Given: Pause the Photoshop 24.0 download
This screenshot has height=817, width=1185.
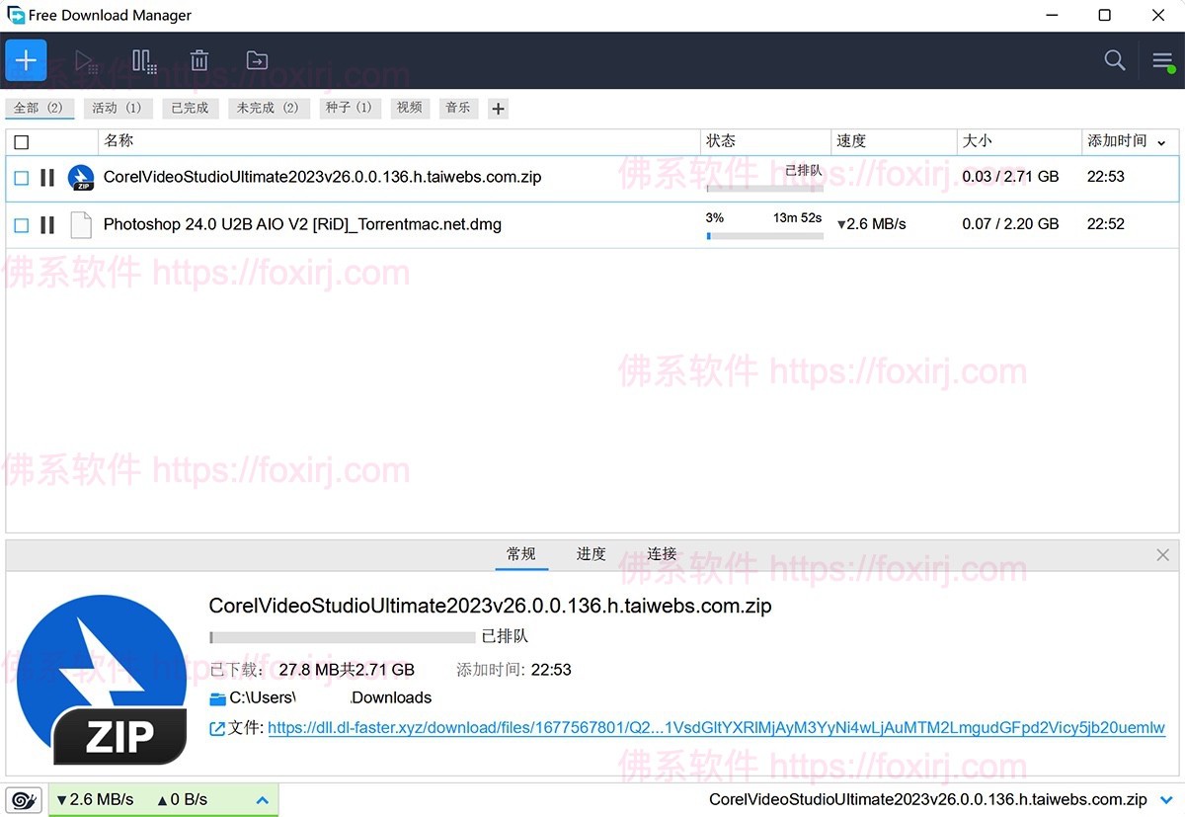Looking at the screenshot, I should click(x=46, y=224).
